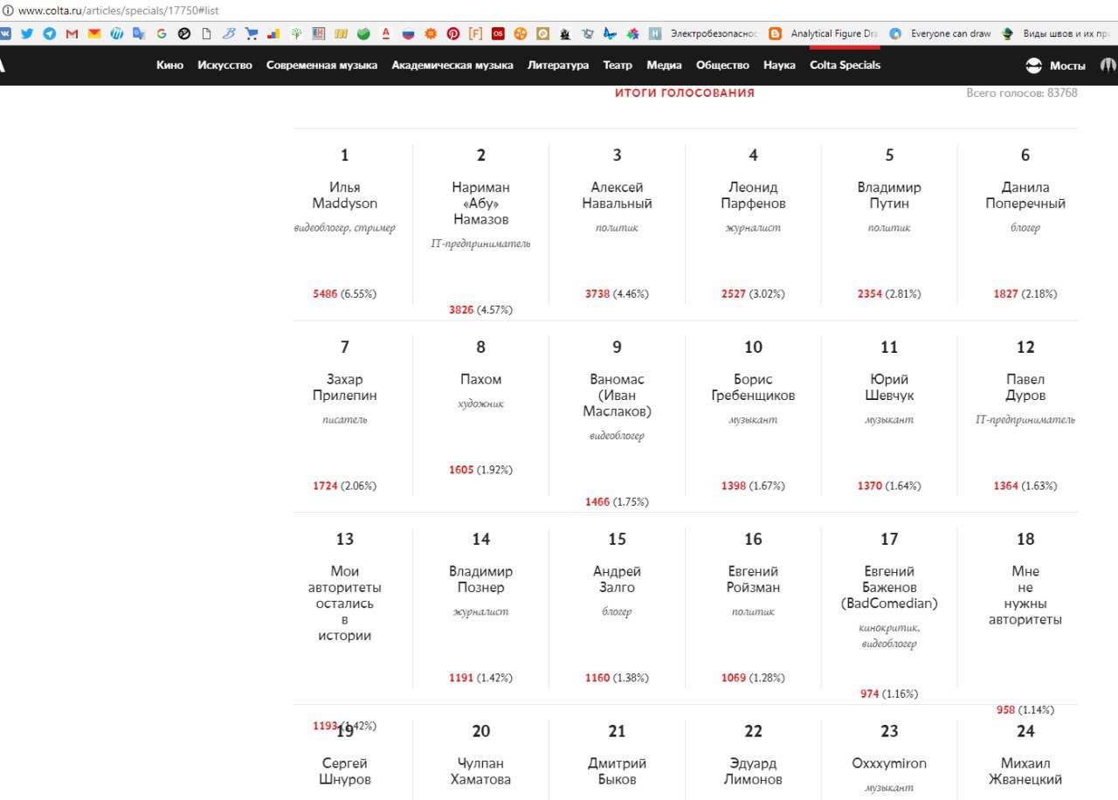Open the Everyone can draw bookmark
The height and width of the screenshot is (800, 1118).
click(941, 34)
